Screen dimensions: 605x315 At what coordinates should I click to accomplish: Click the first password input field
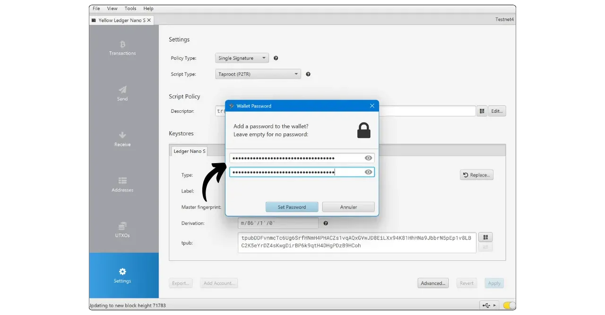pyautogui.click(x=295, y=158)
